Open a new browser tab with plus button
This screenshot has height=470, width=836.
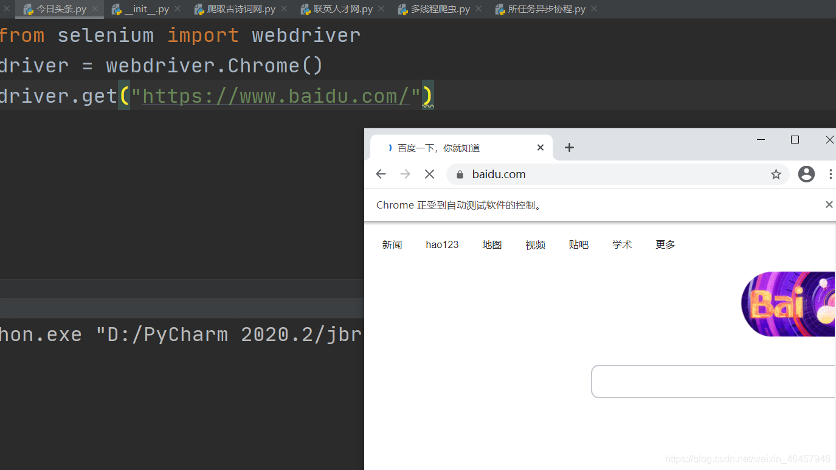click(569, 147)
